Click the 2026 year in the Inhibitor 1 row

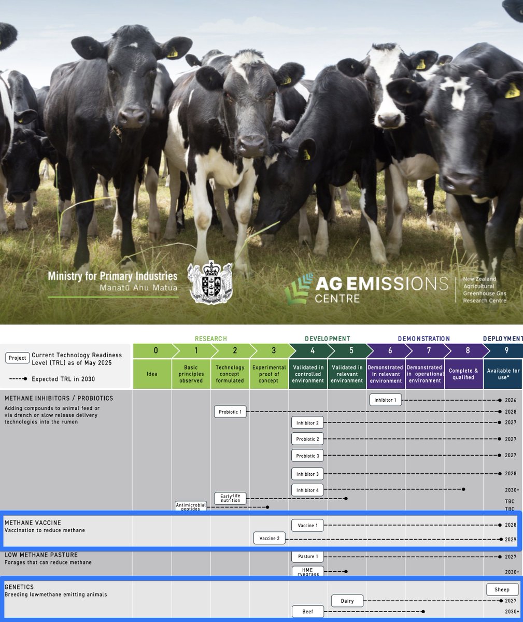point(511,400)
